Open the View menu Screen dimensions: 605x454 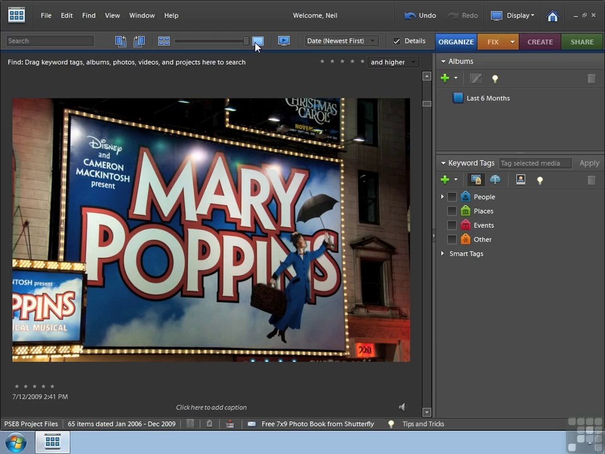112,15
